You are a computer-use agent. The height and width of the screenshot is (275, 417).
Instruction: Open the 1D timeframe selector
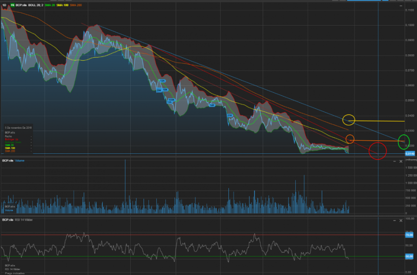pos(4,5)
